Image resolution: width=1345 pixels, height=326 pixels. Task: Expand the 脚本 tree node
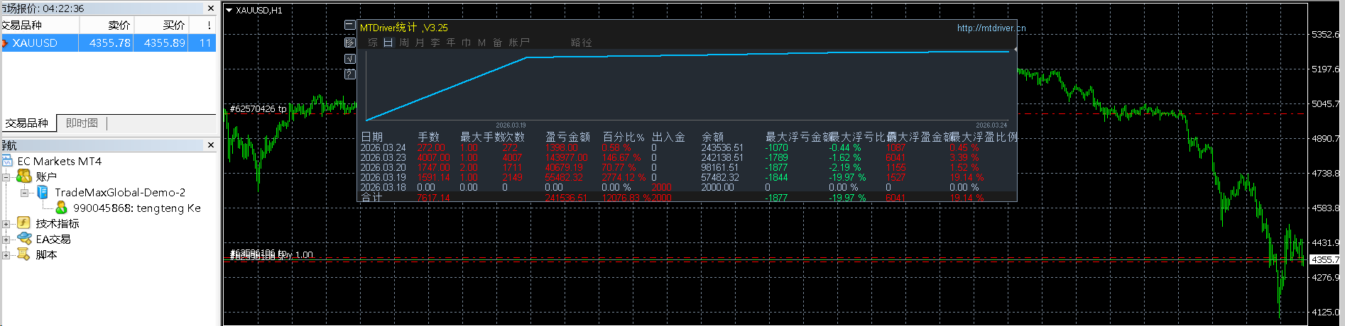point(6,255)
